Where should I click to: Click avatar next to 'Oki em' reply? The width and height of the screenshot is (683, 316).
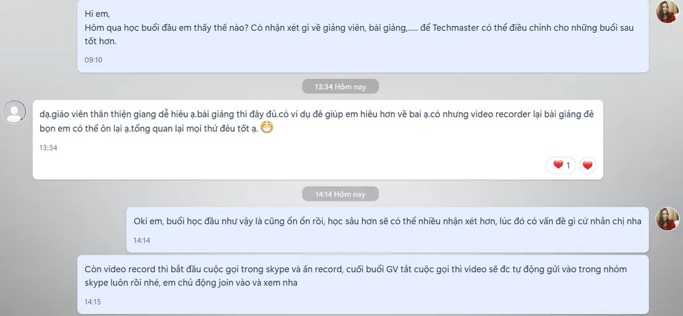coord(667,219)
